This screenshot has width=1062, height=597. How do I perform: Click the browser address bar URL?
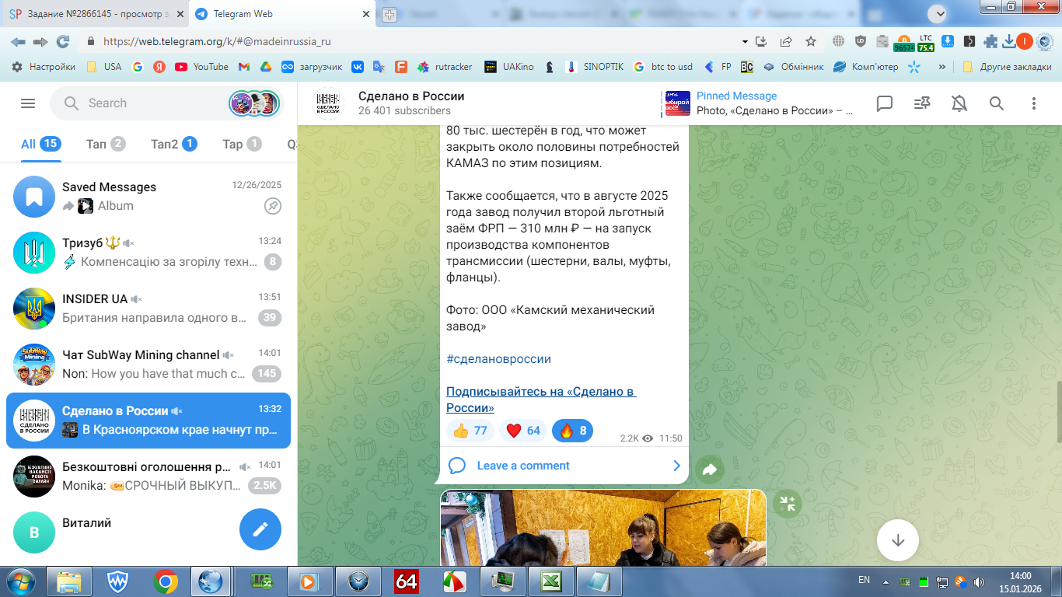tap(217, 42)
